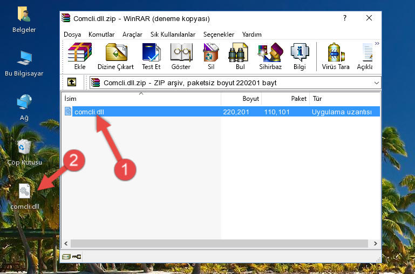The width and height of the screenshot is (415, 274).
Task: Sort by İsim column header
Action: coord(141,99)
